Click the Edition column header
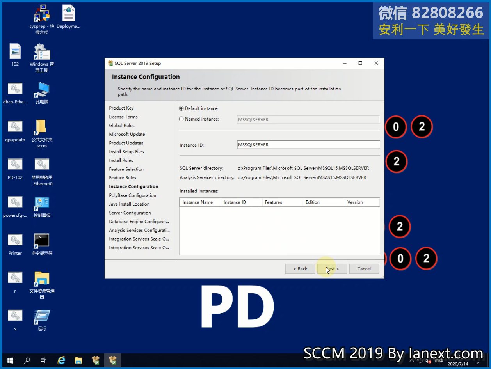The width and height of the screenshot is (491, 369). (324, 202)
